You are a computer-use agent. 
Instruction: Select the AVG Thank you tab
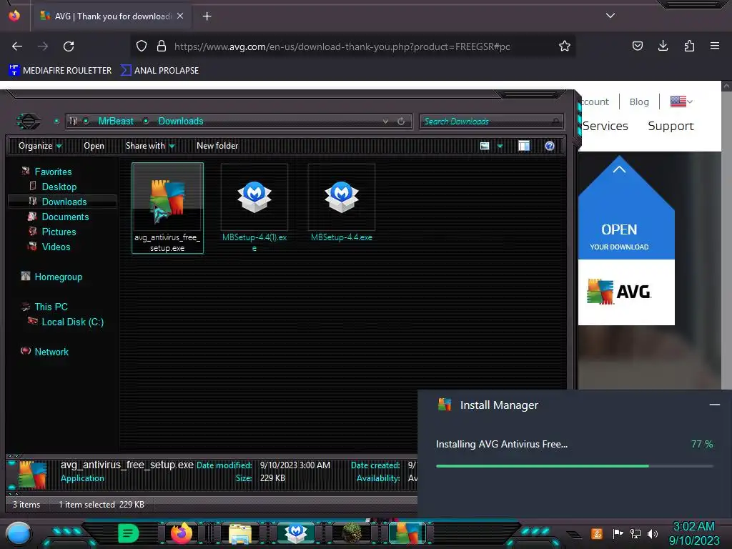point(111,16)
